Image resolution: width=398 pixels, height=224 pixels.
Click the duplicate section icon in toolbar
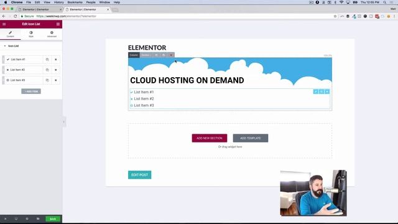(164, 55)
